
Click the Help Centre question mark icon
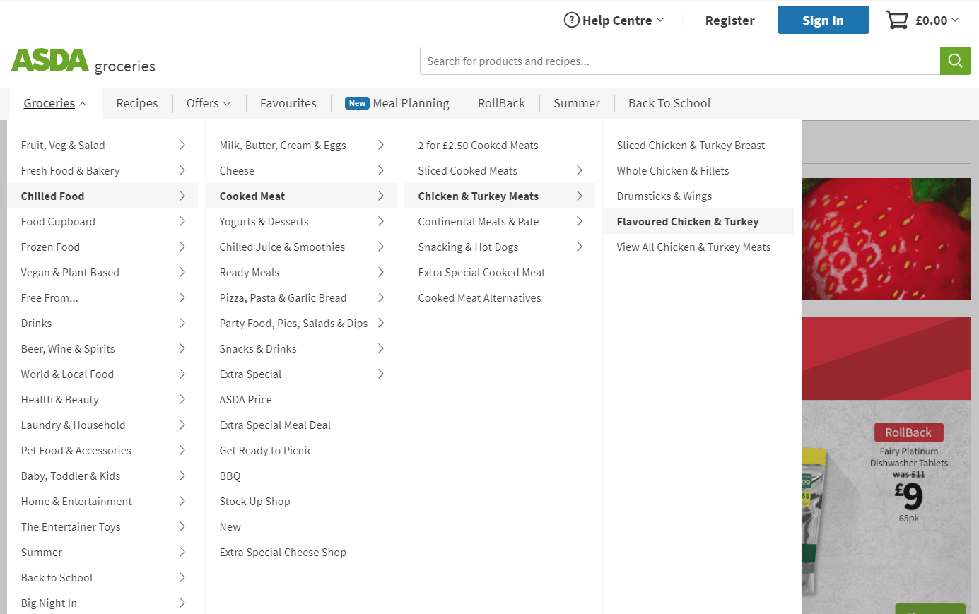pos(571,20)
